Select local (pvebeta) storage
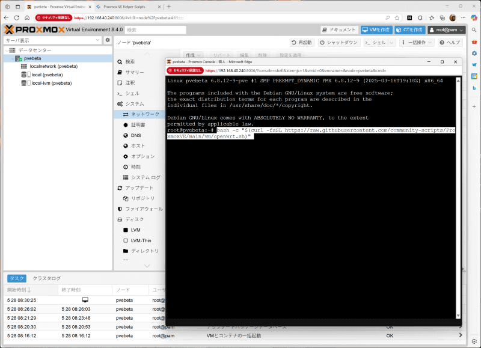The image size is (481, 348). coord(47,75)
